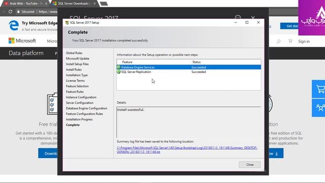
Task: Click the blue people side button on the webpage
Action: coord(318,108)
